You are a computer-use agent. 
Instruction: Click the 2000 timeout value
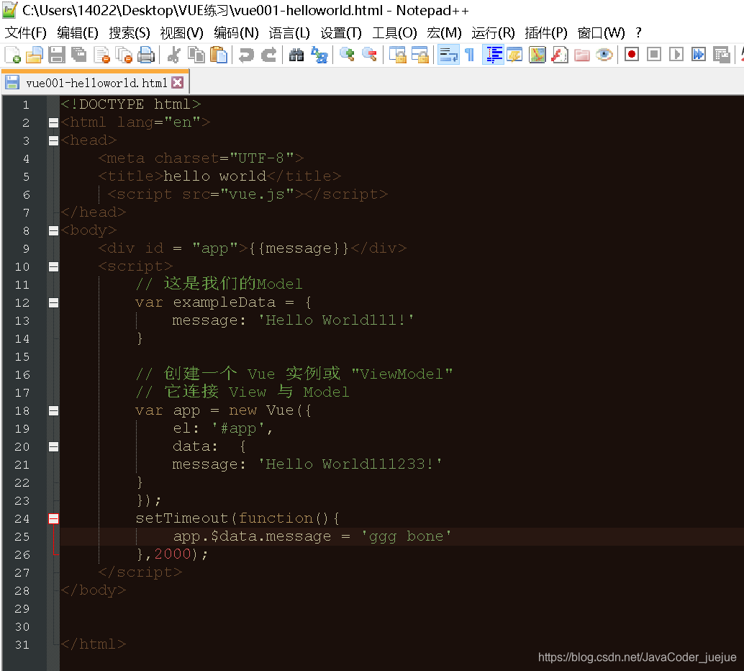(172, 554)
